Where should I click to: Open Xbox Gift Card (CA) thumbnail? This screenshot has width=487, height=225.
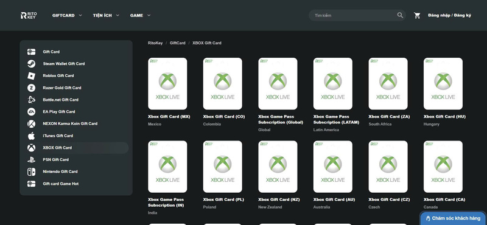coord(443,167)
